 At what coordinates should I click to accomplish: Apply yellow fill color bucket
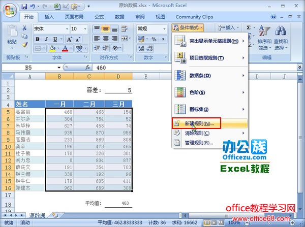click(52, 48)
